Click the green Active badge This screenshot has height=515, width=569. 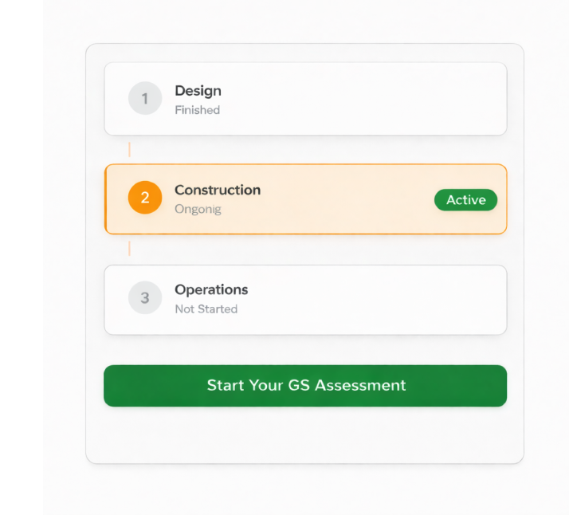(x=465, y=200)
